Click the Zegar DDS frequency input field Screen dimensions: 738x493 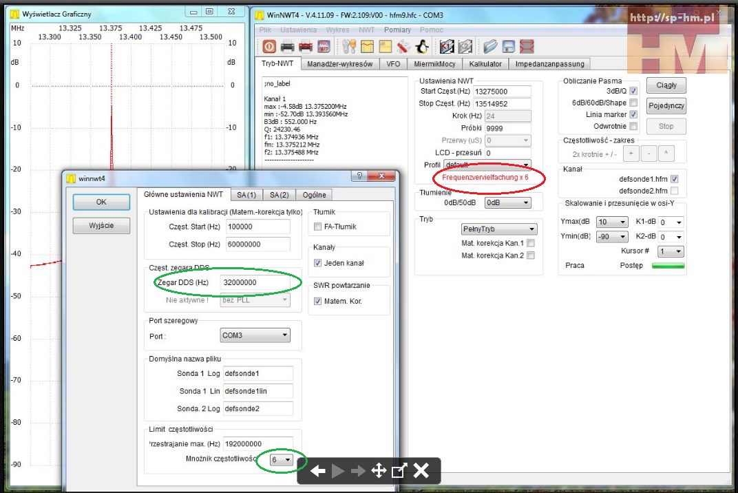point(255,283)
